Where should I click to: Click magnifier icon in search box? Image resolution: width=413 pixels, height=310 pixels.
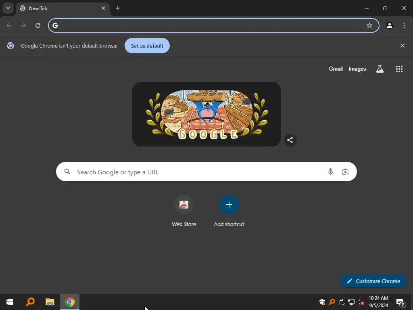pyautogui.click(x=67, y=172)
